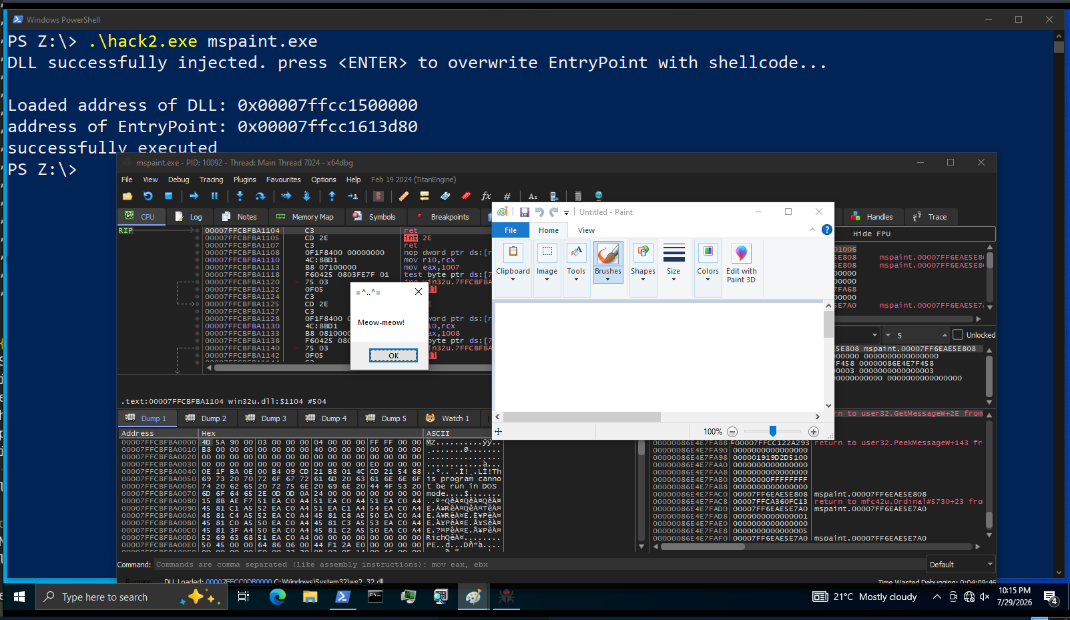Toggle the Unlocked checkbox in x64dbg
This screenshot has width=1070, height=620.
pyautogui.click(x=958, y=334)
